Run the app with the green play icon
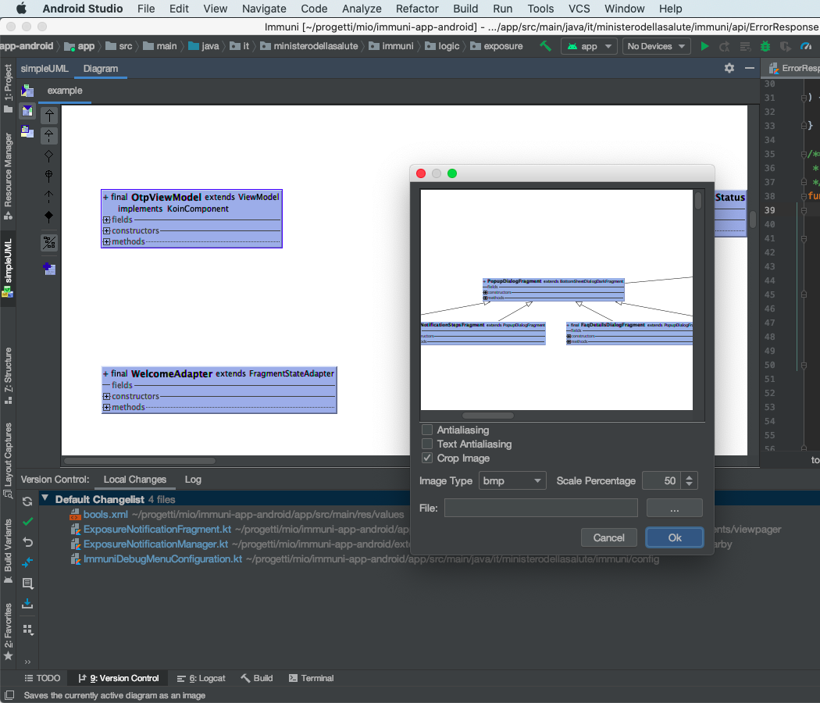820x703 pixels. point(704,46)
